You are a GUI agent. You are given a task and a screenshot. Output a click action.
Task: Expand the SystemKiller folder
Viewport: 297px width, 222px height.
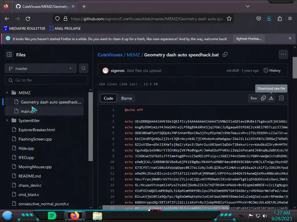tap(7, 121)
